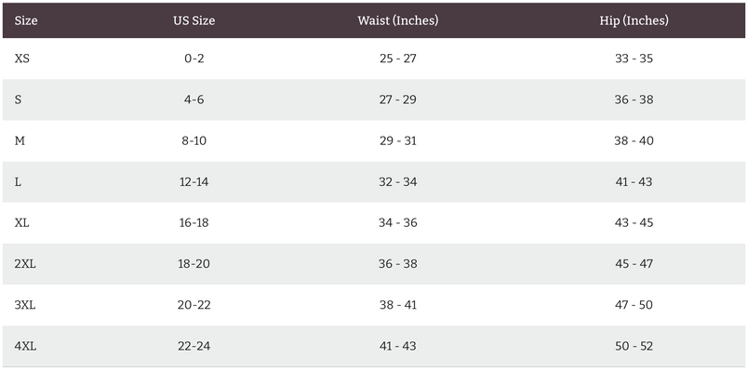
Task: Select the L size row label
Action: [x=18, y=181]
